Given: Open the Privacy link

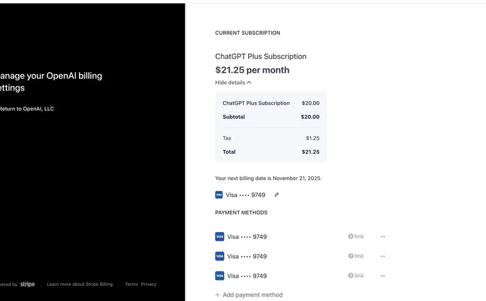Looking at the screenshot, I should pyautogui.click(x=149, y=284).
